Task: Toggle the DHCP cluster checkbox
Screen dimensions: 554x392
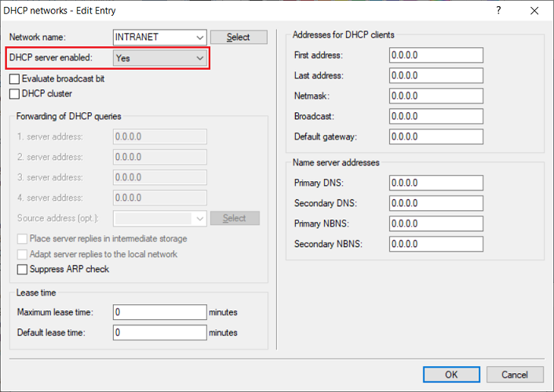Action: [15, 94]
